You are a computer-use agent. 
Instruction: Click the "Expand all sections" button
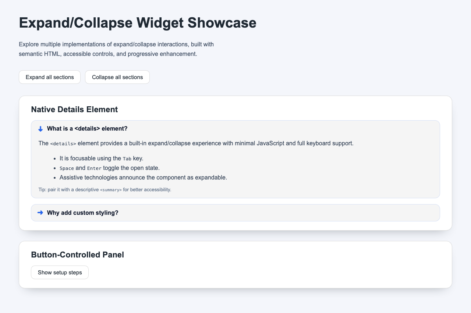49,77
